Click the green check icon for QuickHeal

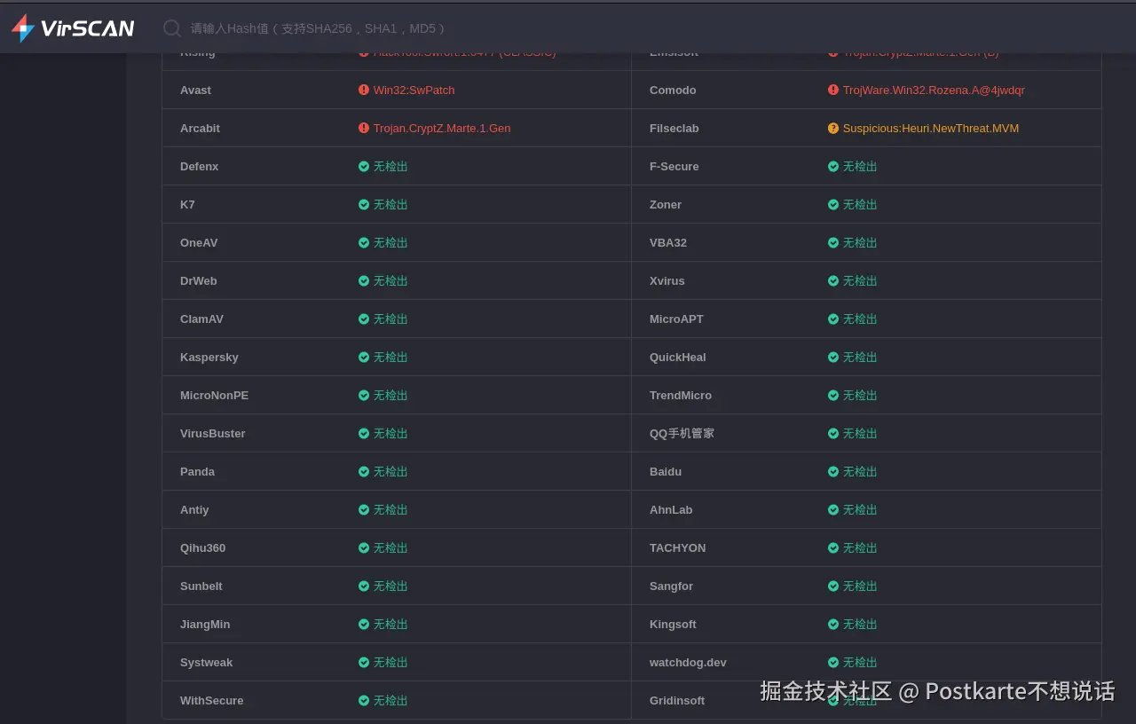833,358
